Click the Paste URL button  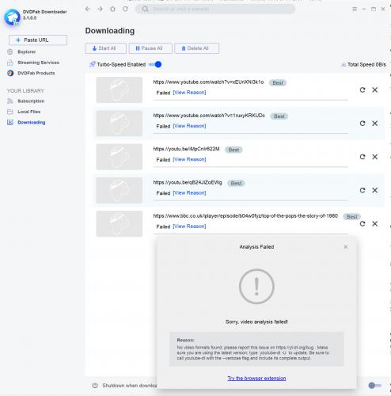(x=38, y=40)
